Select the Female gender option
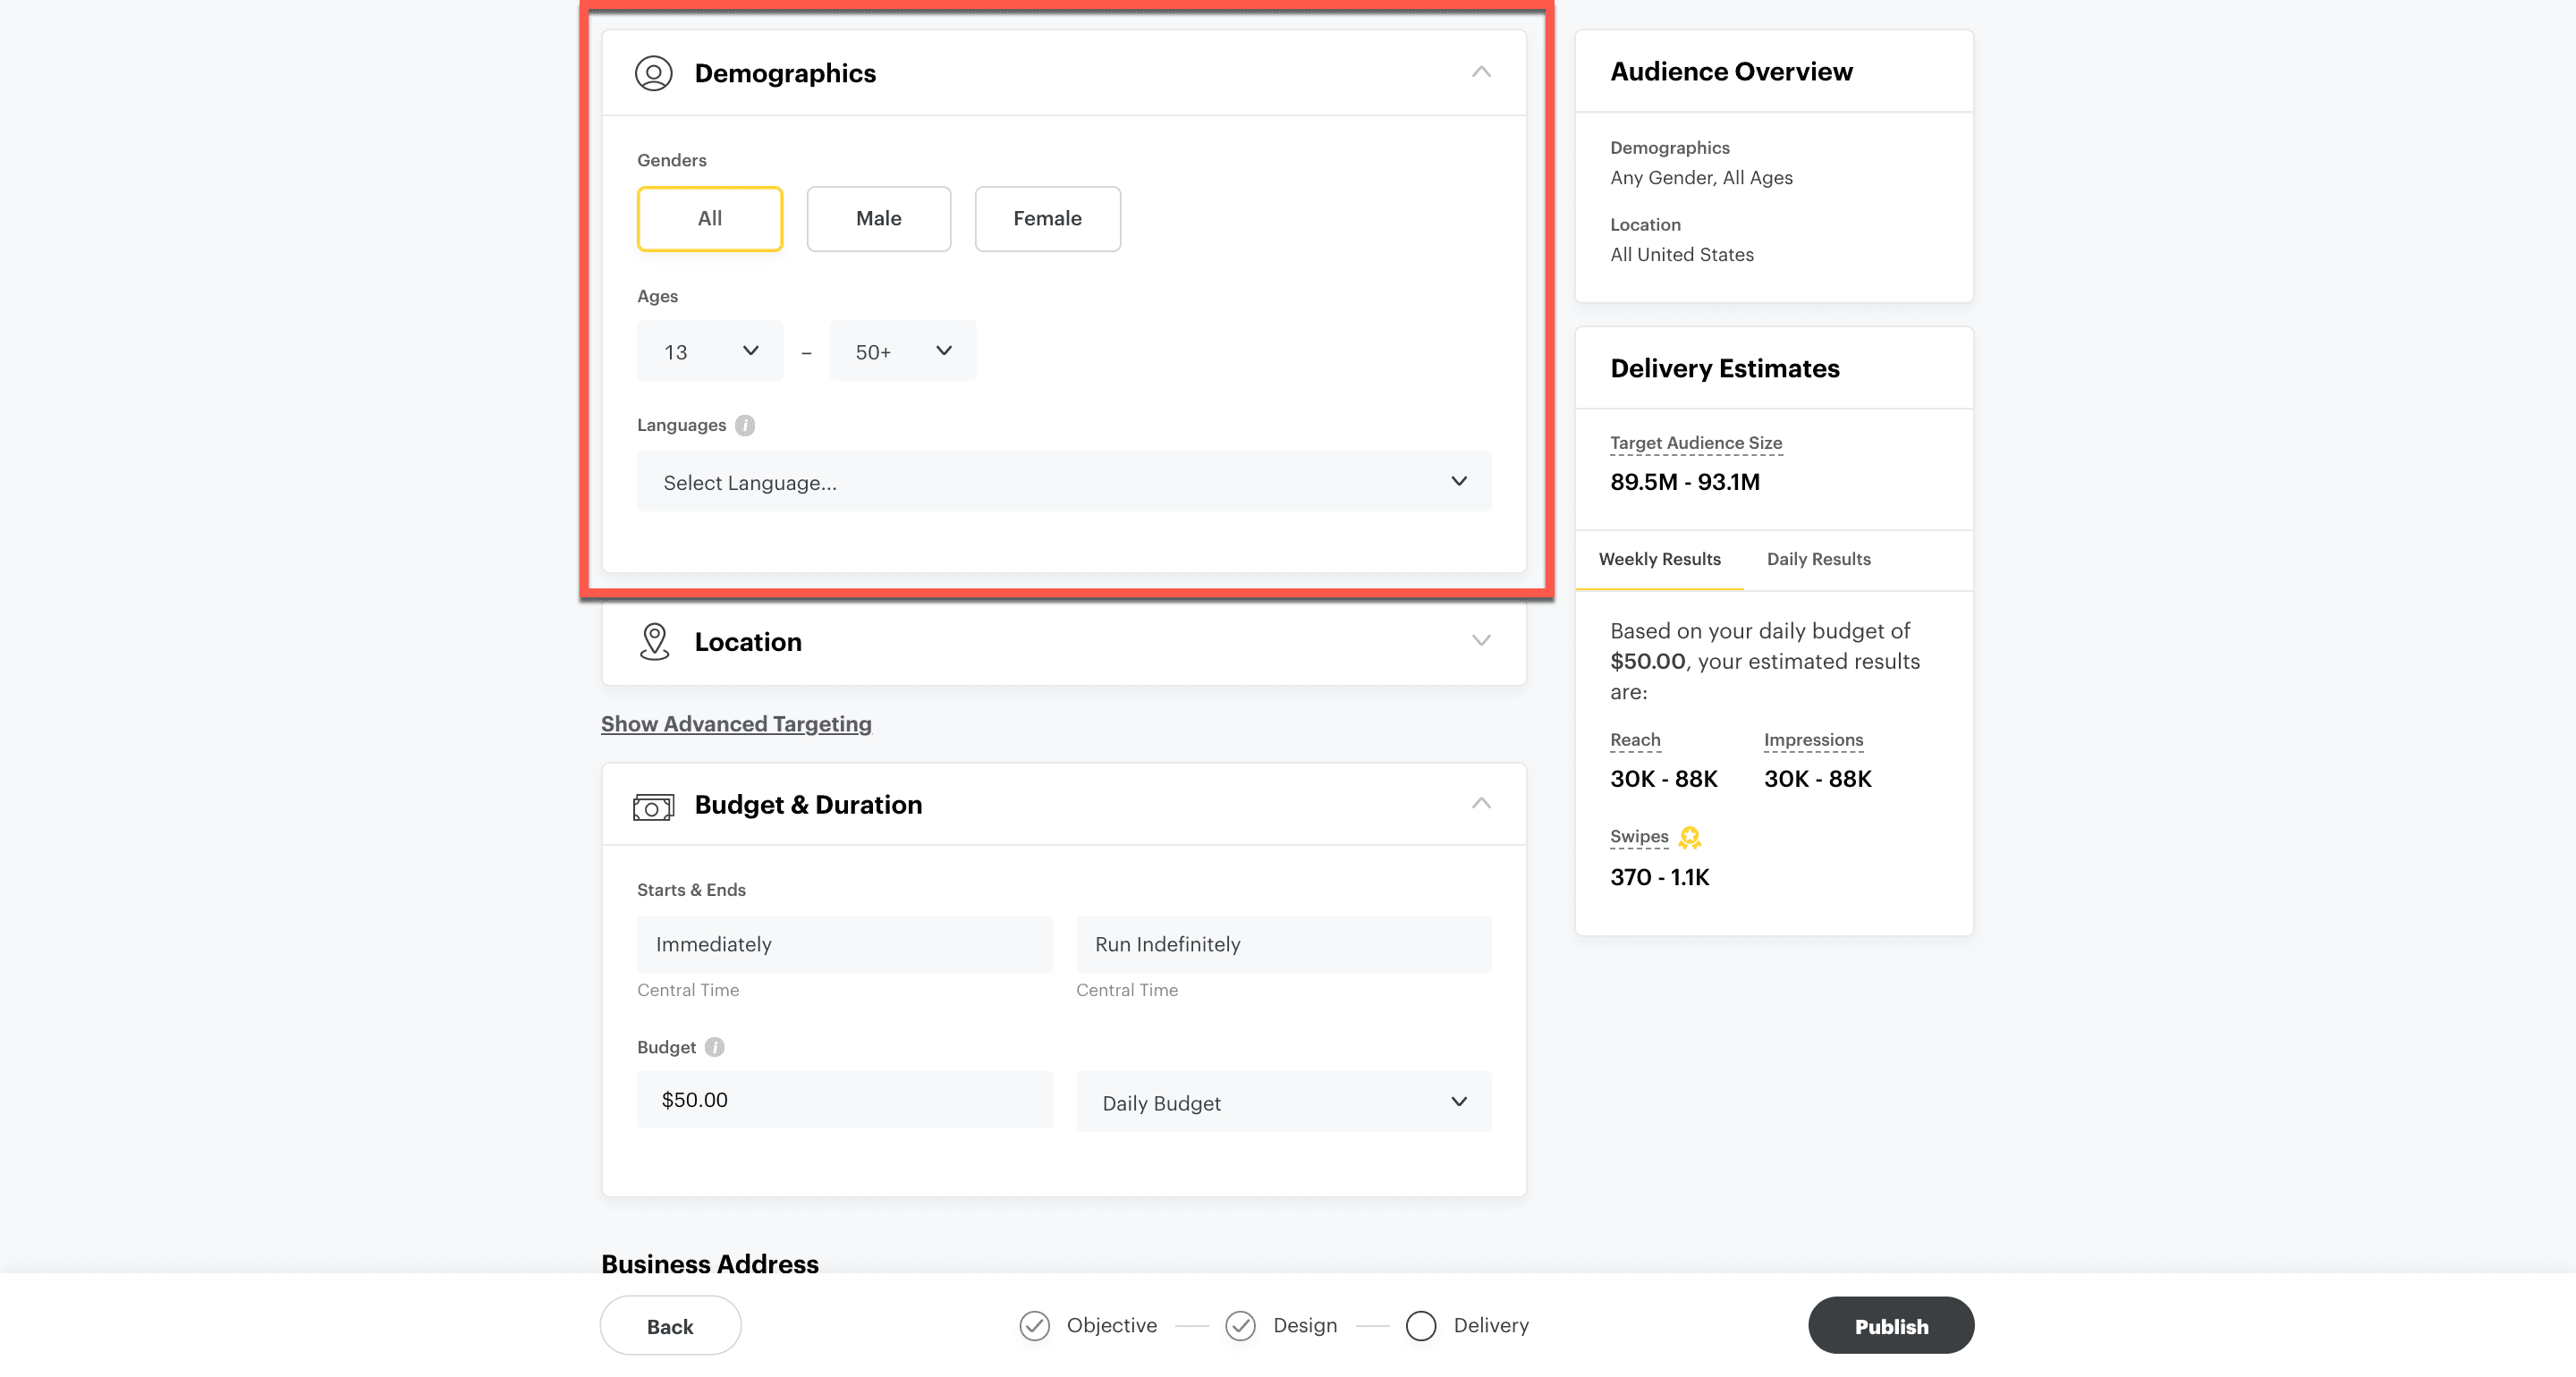This screenshot has height=1377, width=2576. 1047,218
